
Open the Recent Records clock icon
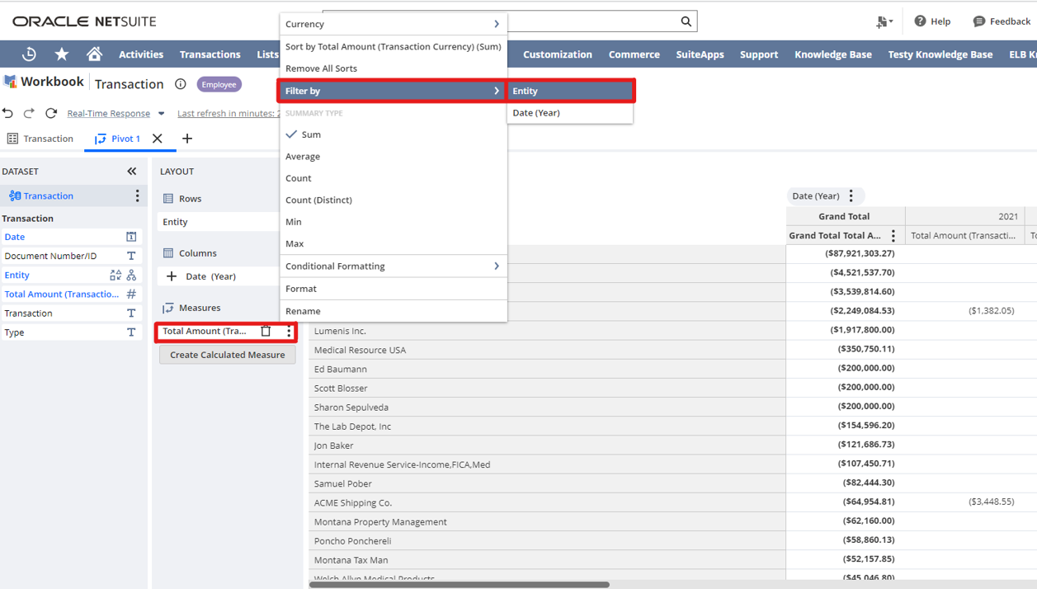(29, 54)
